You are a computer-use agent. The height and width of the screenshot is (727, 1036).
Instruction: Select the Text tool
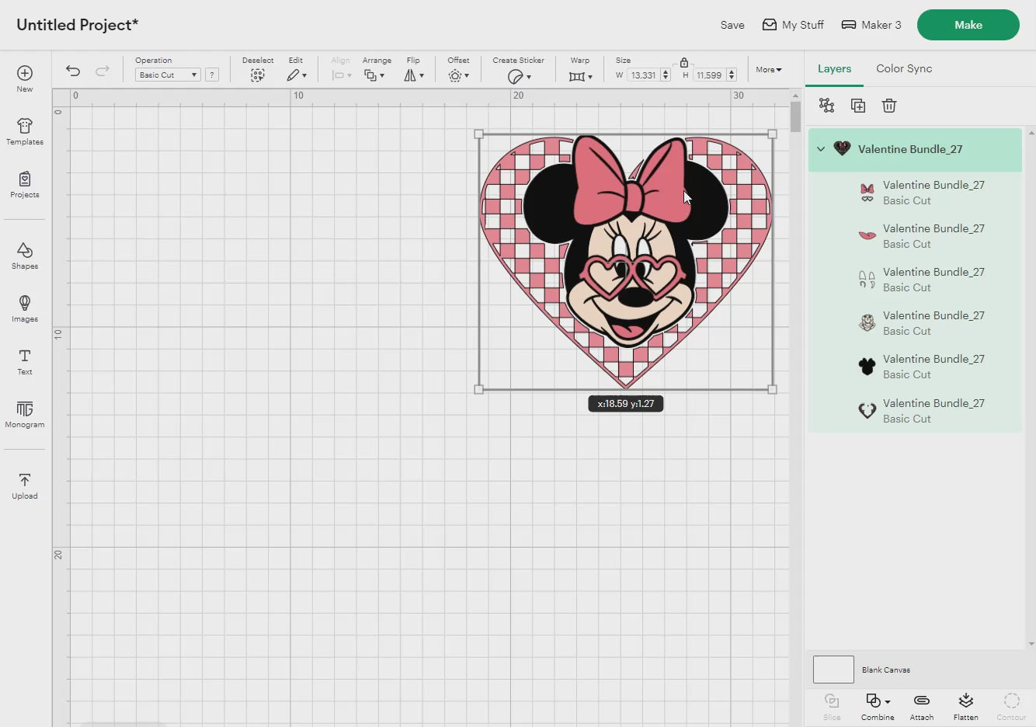pyautogui.click(x=25, y=361)
